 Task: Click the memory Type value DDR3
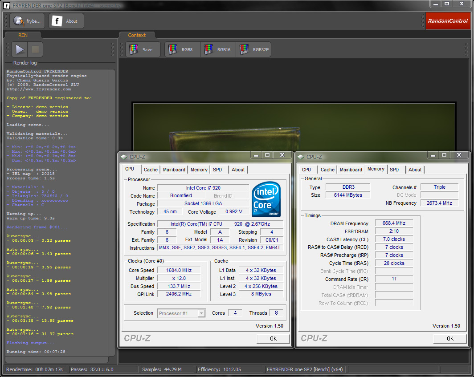(348, 187)
